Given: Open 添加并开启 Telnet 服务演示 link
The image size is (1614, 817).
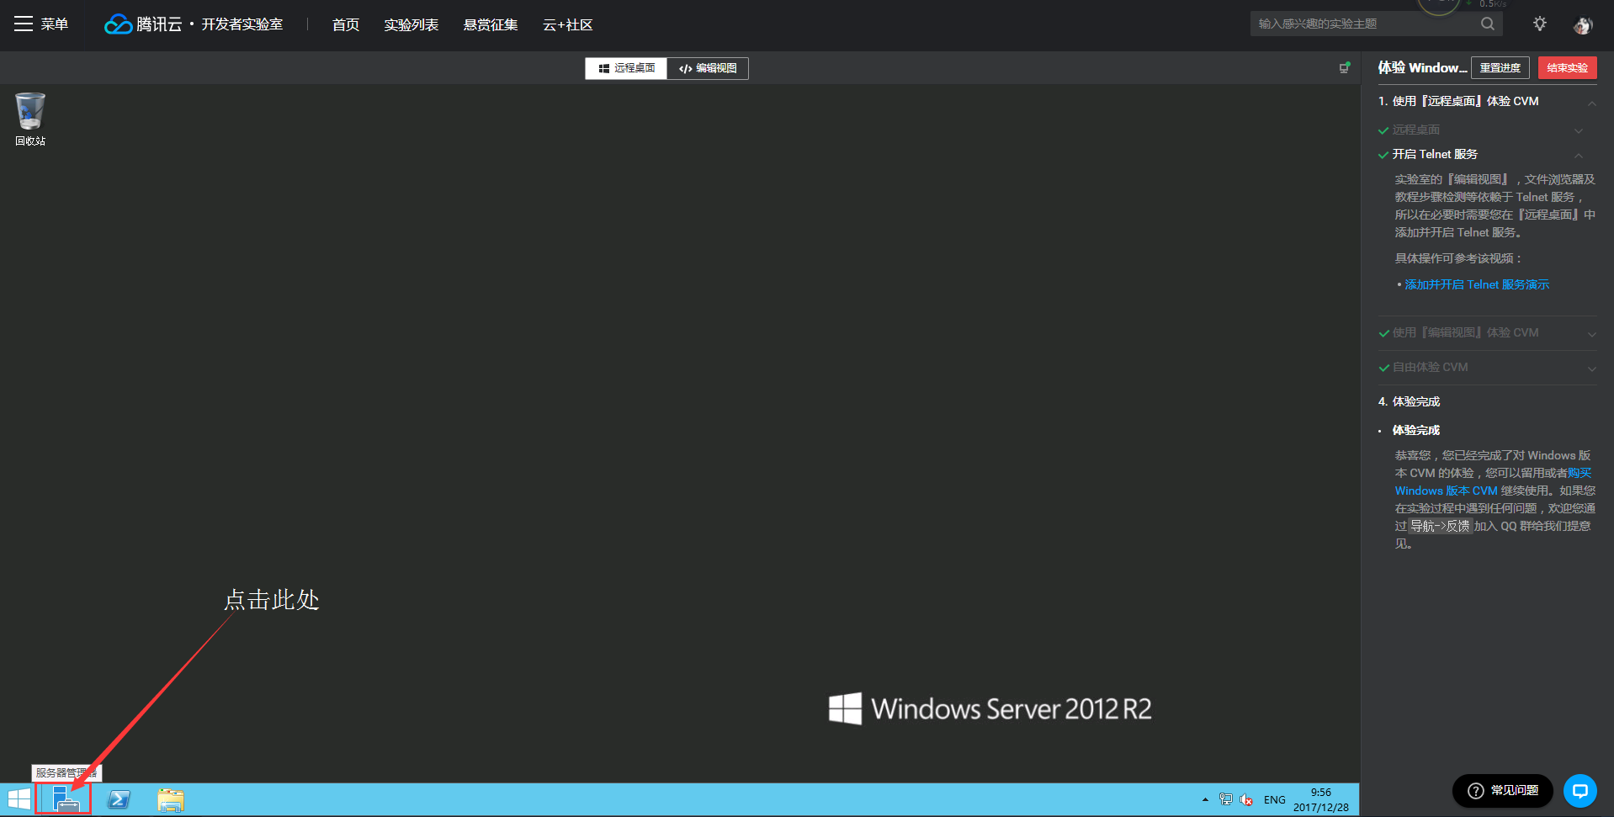Looking at the screenshot, I should pos(1477,284).
